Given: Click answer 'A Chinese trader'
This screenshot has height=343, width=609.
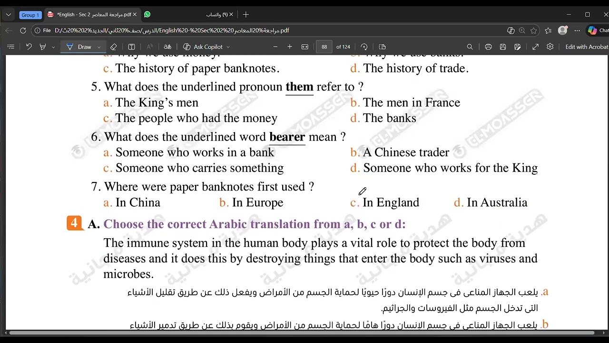Looking at the screenshot, I should tap(406, 152).
